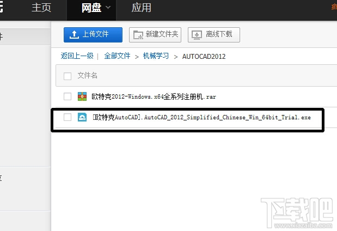Click 返回上一级 link

(x=77, y=56)
